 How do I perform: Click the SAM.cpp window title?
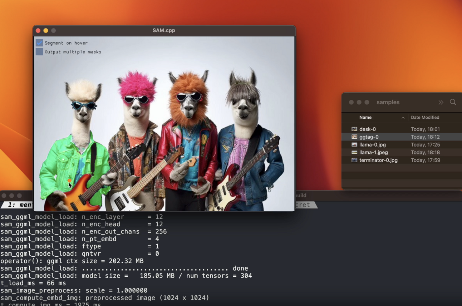(164, 30)
